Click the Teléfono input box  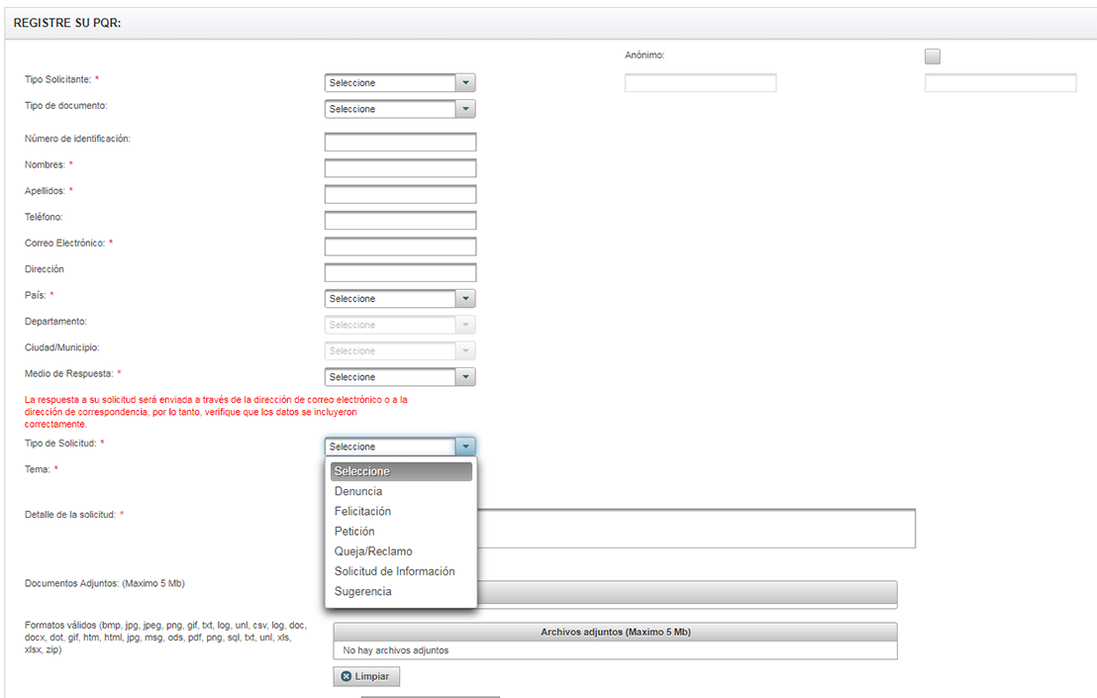[400, 221]
